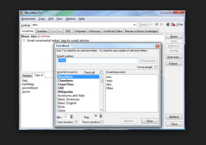The height and width of the screenshot is (145, 206).
Task: Click the copy document icon beside X-Ref
Action: tap(173, 24)
